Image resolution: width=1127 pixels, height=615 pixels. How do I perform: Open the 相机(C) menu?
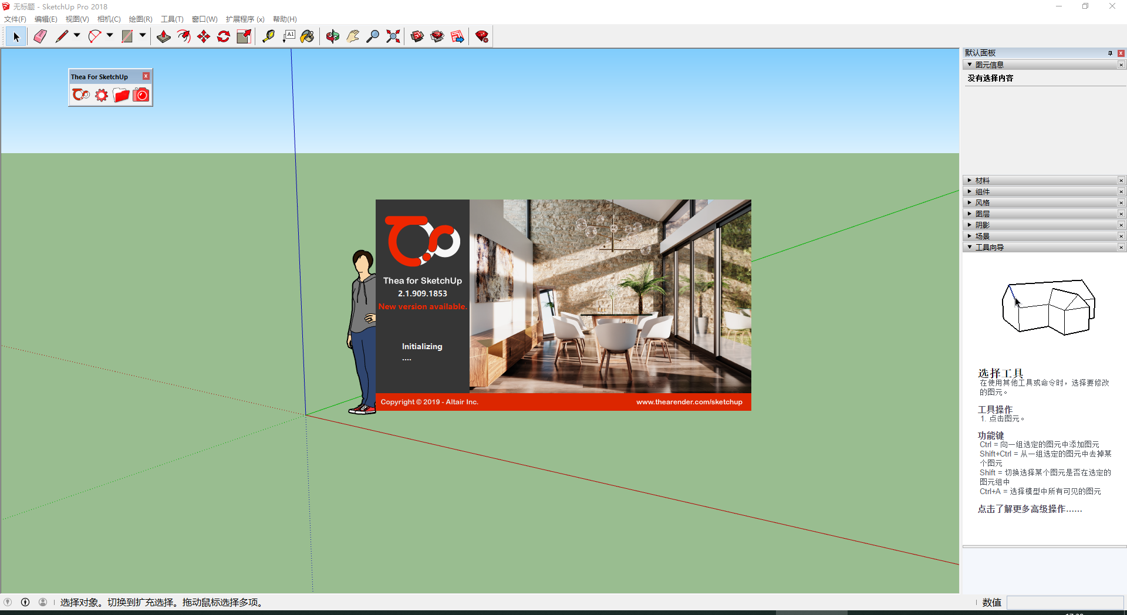[109, 19]
